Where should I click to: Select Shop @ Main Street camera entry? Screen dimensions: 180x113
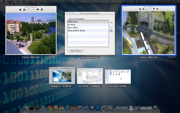(88, 31)
